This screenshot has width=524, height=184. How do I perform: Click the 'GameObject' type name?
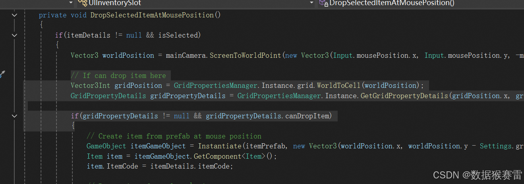coord(106,146)
